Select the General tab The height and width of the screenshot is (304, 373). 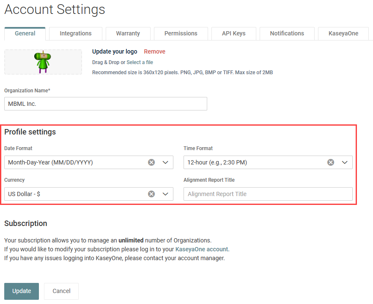[25, 33]
